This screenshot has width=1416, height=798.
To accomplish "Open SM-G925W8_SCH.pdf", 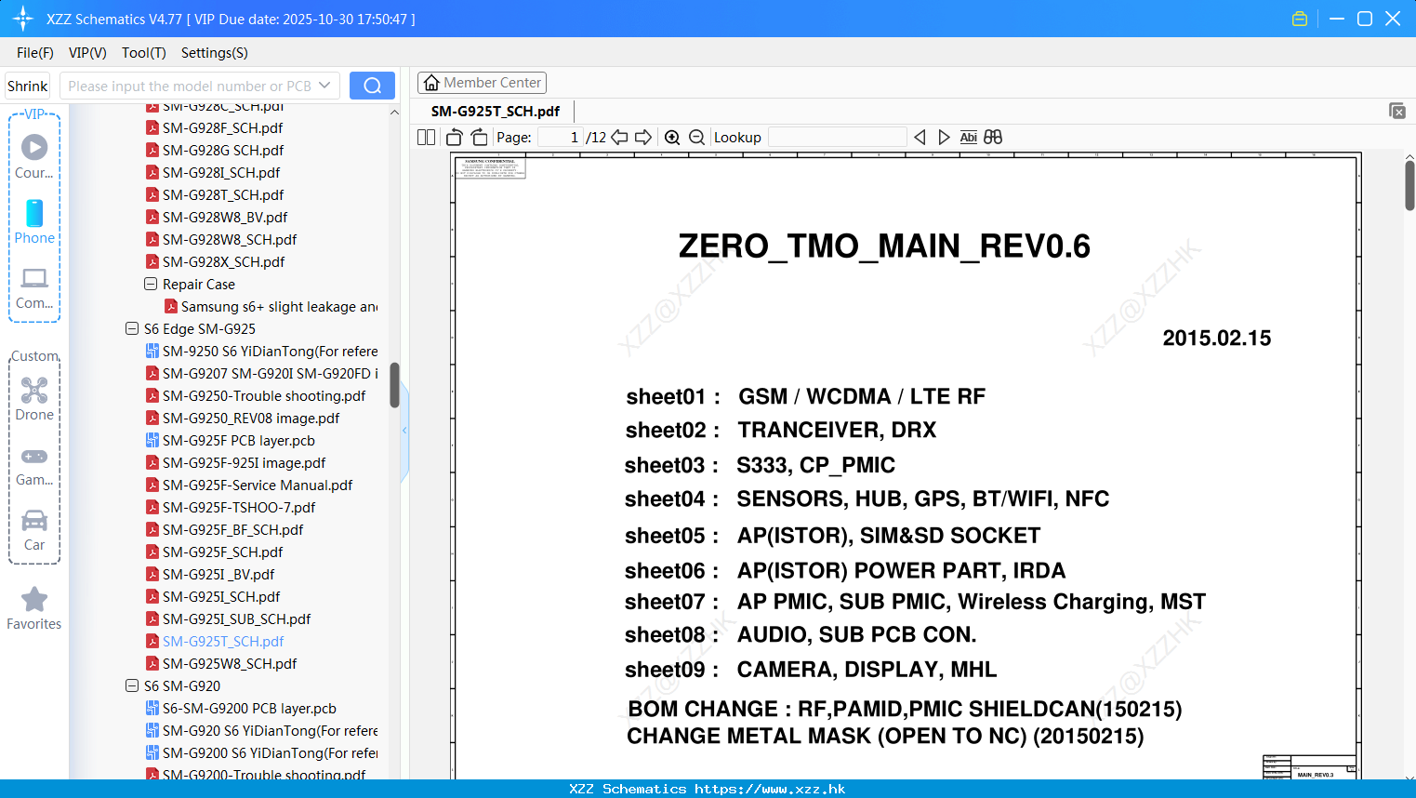I will pos(230,663).
